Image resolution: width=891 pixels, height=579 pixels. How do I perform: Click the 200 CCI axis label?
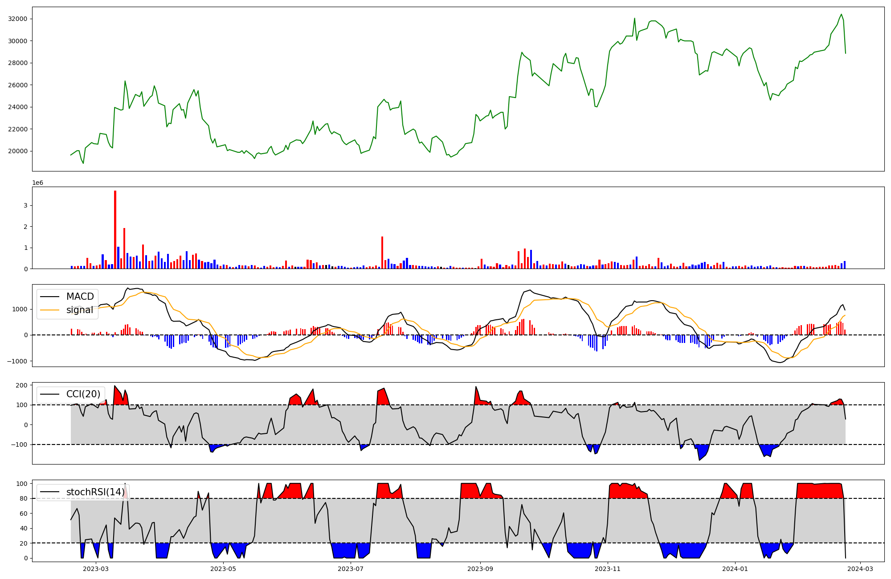click(22, 385)
